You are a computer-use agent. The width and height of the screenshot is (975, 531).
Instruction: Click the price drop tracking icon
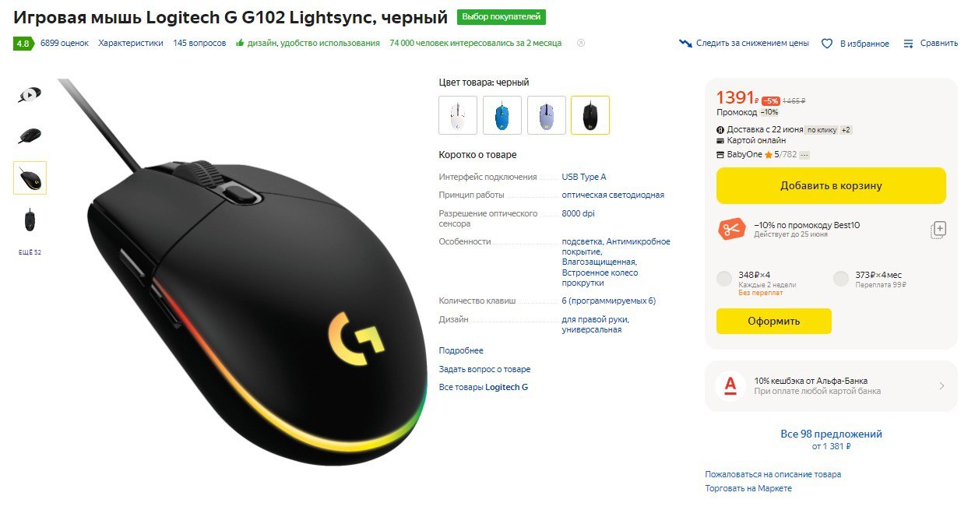pyautogui.click(x=685, y=44)
